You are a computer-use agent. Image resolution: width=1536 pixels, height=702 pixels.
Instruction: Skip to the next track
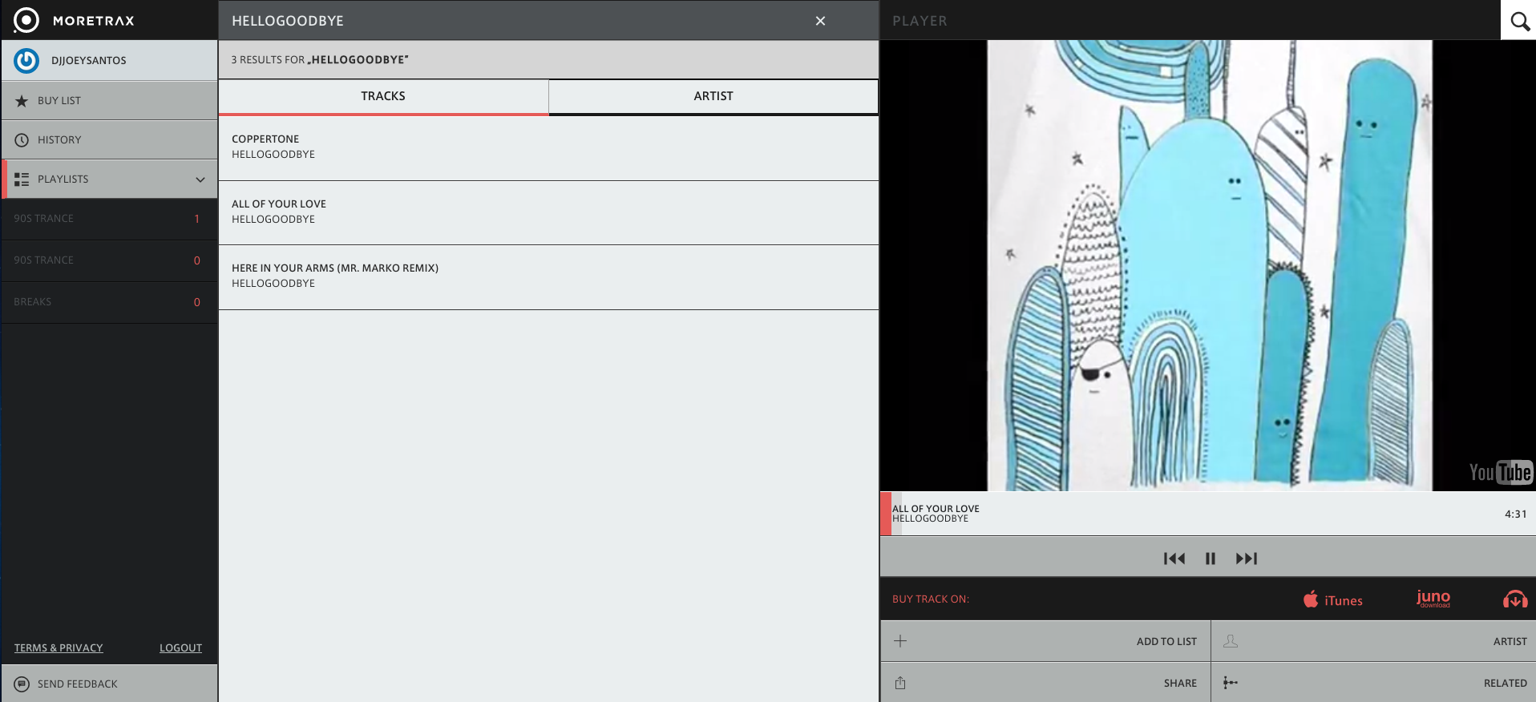(x=1246, y=559)
